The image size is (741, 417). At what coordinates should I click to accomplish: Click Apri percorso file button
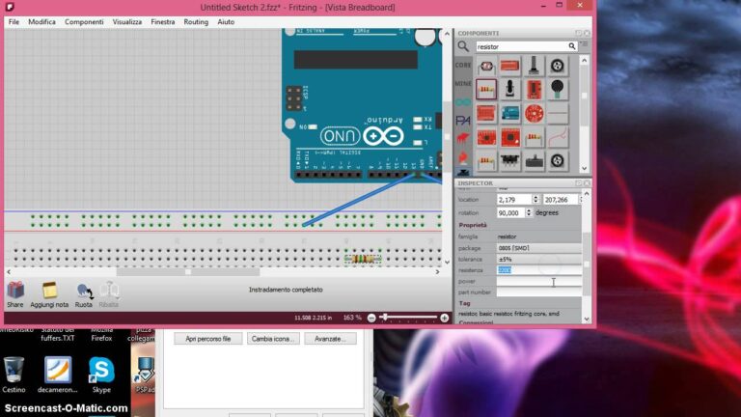click(x=208, y=339)
